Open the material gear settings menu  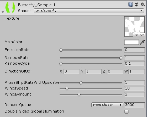[x=143, y=4]
